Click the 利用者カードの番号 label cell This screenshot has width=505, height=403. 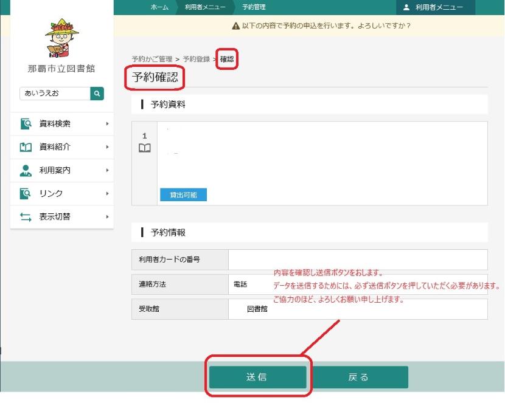point(180,260)
